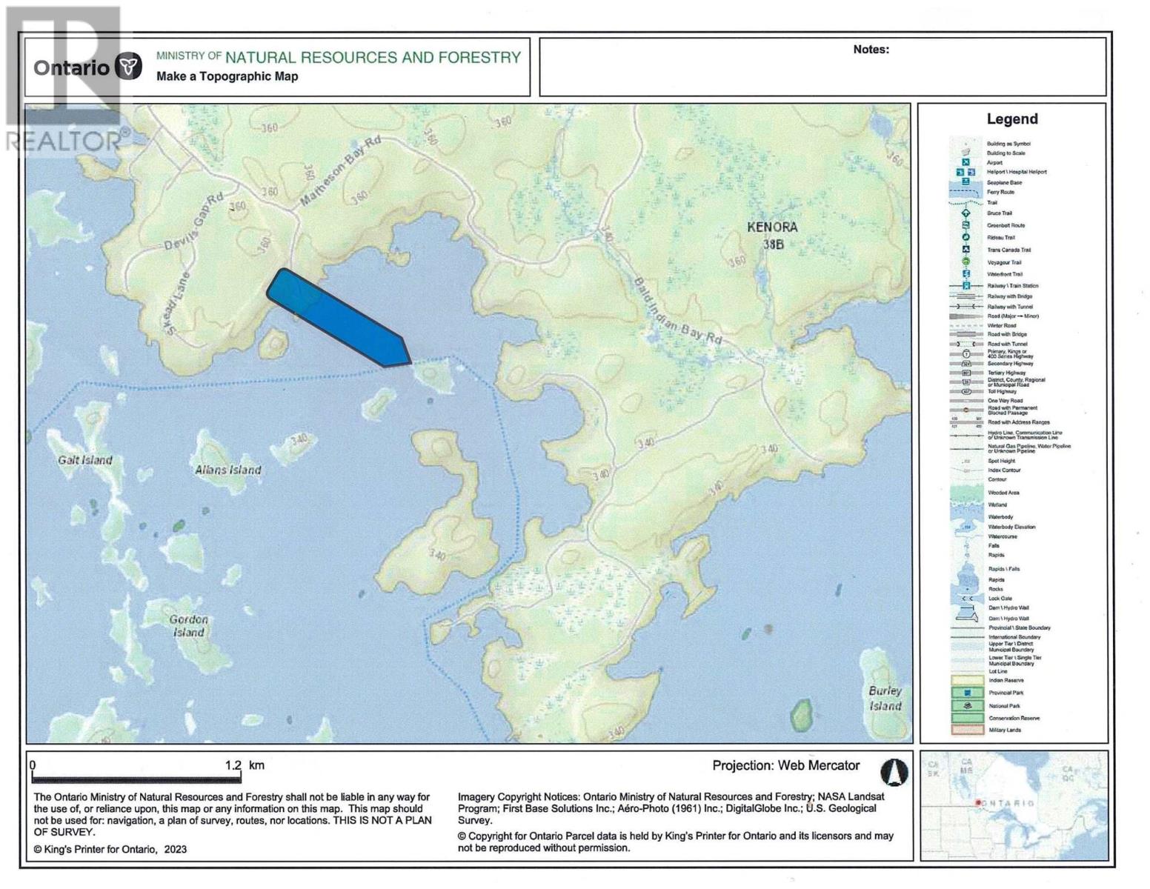Click the north arrow compass icon
The width and height of the screenshot is (1150, 889).
point(894,772)
